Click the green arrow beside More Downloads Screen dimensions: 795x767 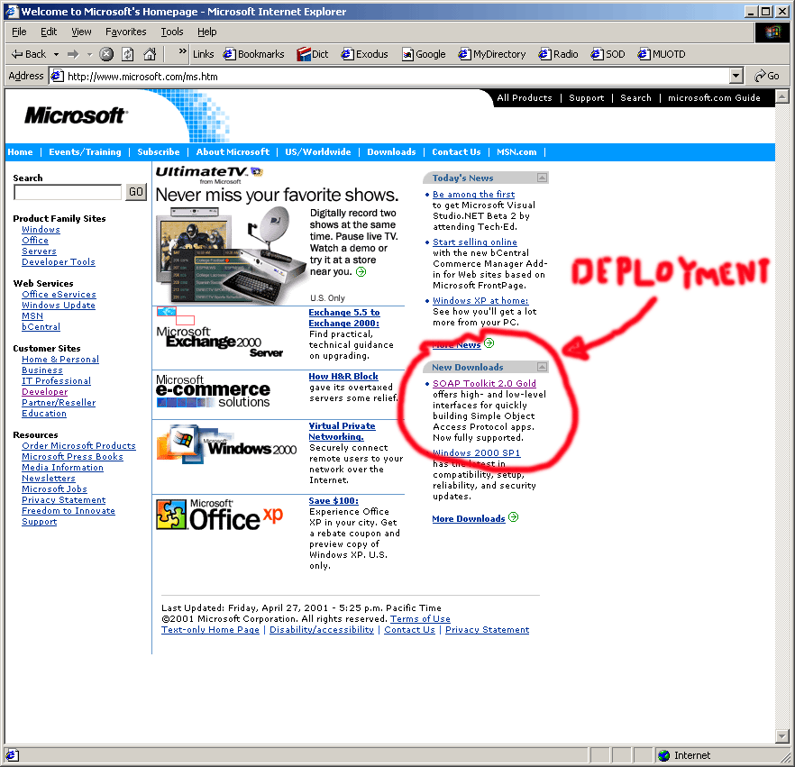tap(513, 518)
